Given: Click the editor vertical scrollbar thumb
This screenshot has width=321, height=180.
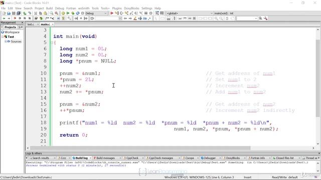Looking at the screenshot, I should 317,78.
